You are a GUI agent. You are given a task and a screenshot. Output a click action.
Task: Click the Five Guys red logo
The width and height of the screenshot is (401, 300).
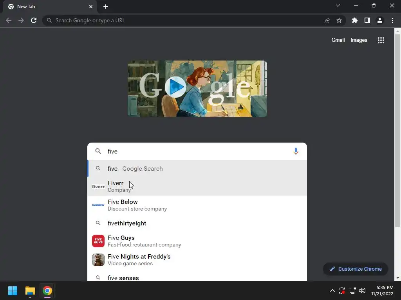click(x=98, y=241)
